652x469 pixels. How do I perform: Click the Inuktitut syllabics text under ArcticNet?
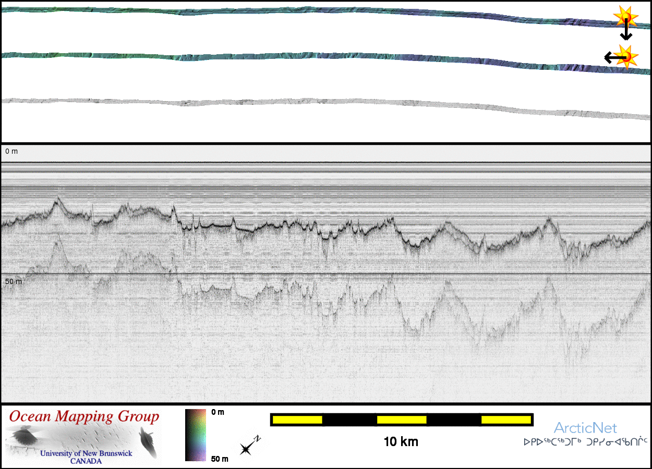tap(585, 442)
